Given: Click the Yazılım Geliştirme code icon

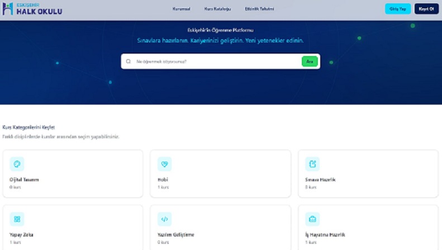Looking at the screenshot, I should [164, 219].
